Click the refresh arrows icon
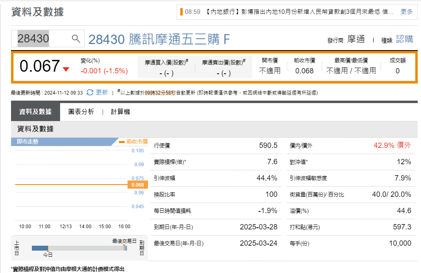 point(90,92)
